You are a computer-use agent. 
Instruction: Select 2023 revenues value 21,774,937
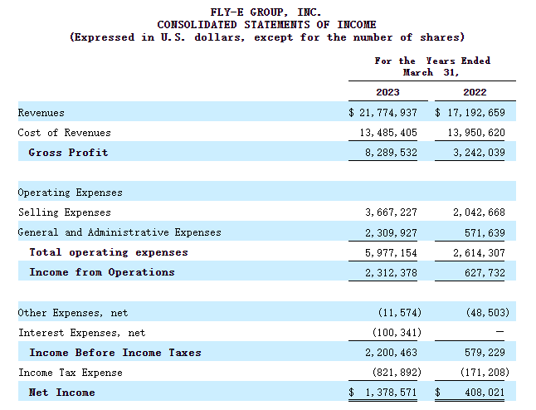point(388,113)
